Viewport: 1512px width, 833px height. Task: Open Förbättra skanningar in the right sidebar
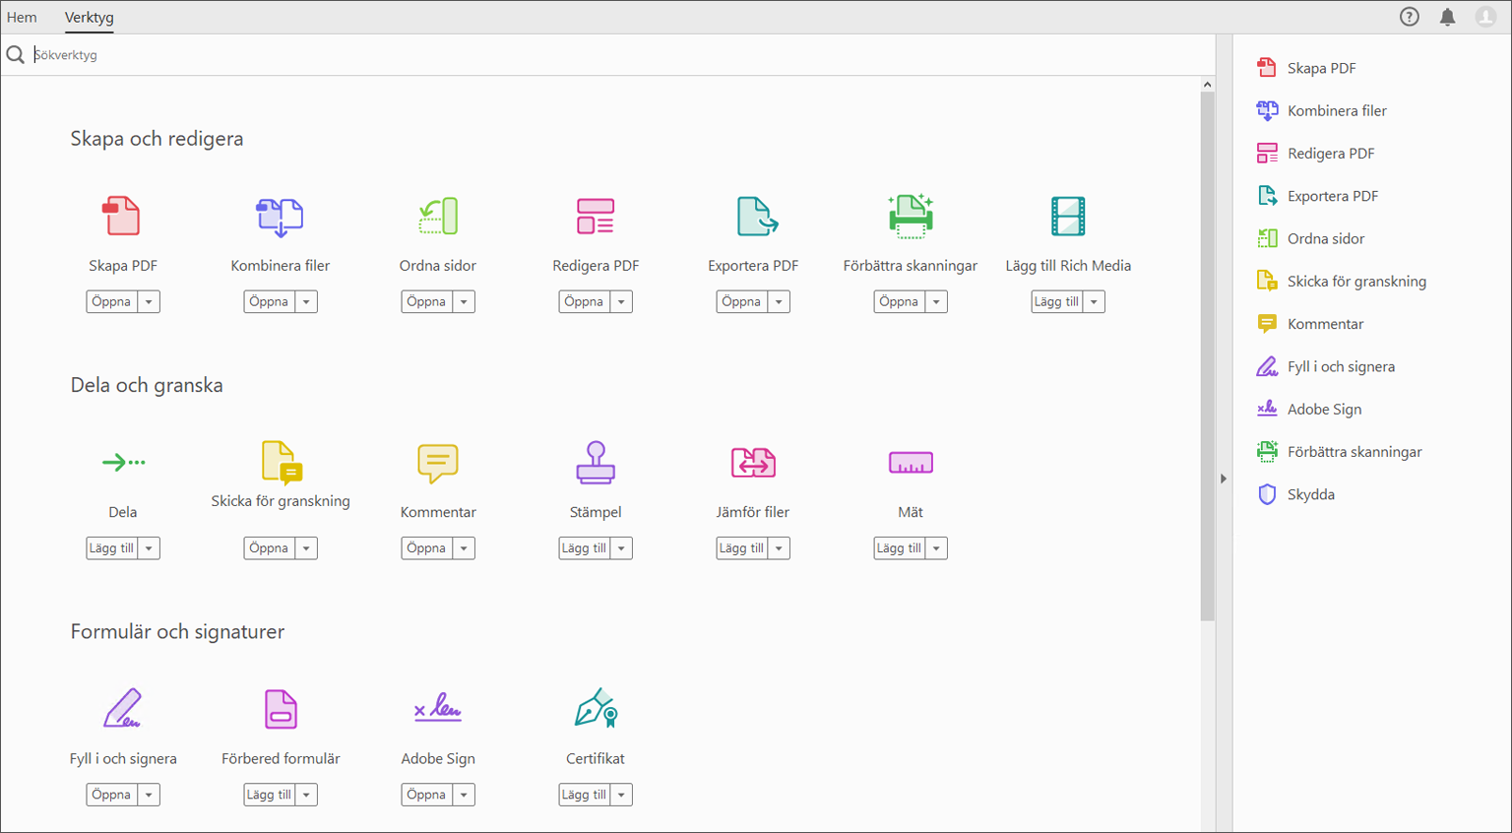point(1340,452)
